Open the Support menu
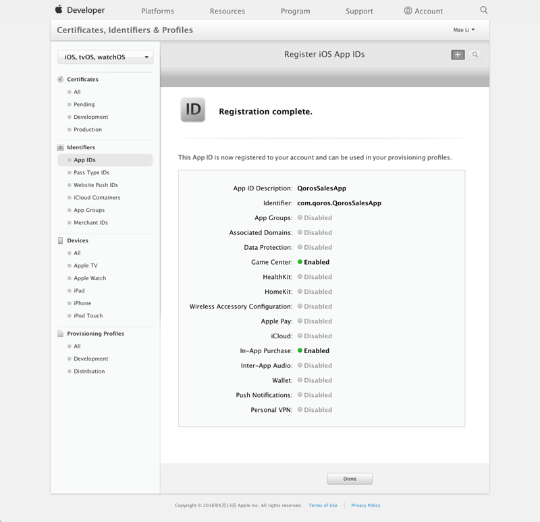 click(x=359, y=11)
